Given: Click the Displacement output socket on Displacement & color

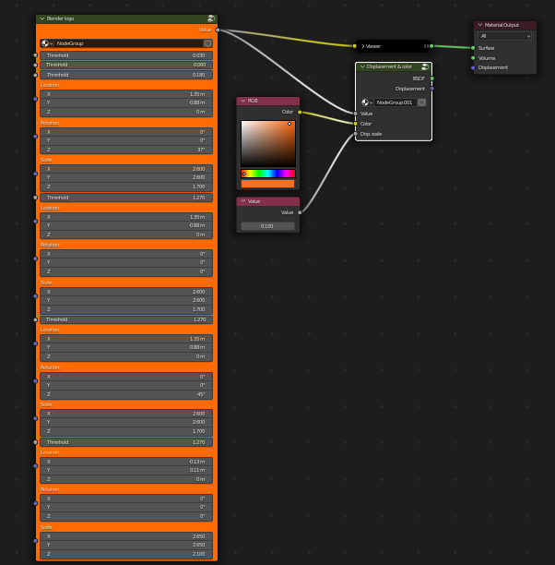Looking at the screenshot, I should tap(432, 89).
